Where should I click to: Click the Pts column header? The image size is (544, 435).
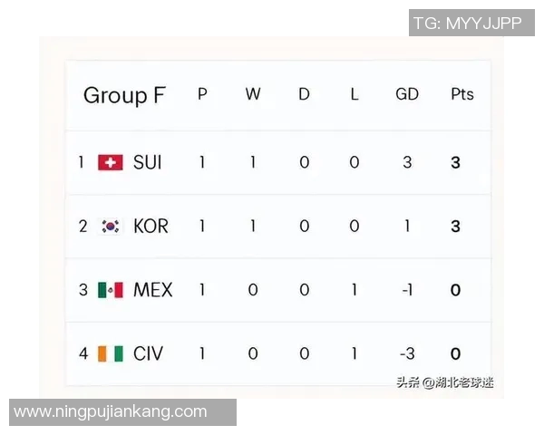point(462,94)
